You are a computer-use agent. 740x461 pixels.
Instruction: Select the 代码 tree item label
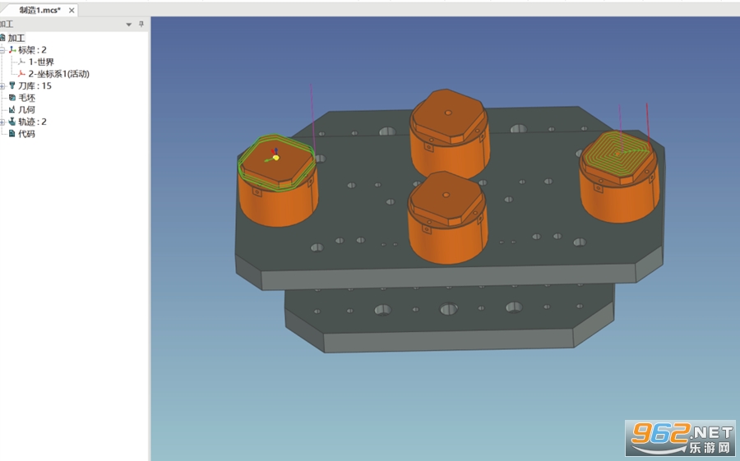pos(27,134)
